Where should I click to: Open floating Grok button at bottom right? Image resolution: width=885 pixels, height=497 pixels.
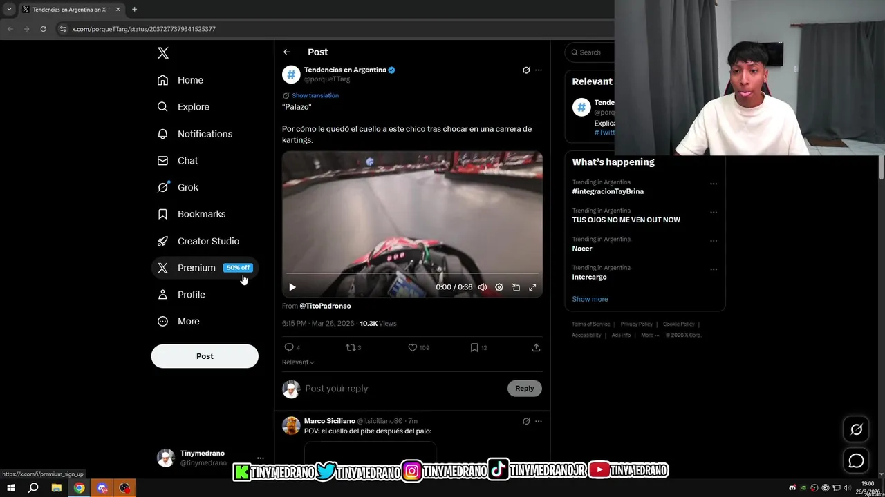[x=856, y=429]
